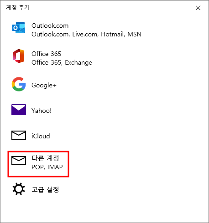Choose the Office 365 account title
This screenshot has height=223, width=209.
pos(46,54)
